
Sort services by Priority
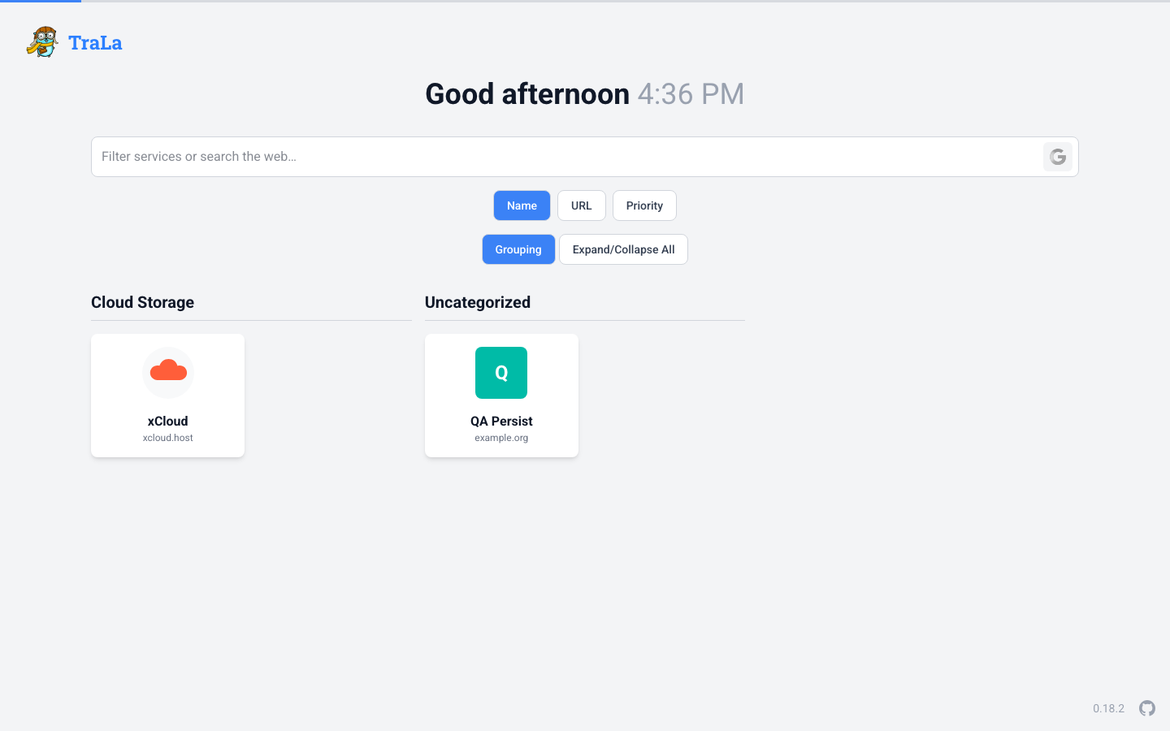point(644,205)
